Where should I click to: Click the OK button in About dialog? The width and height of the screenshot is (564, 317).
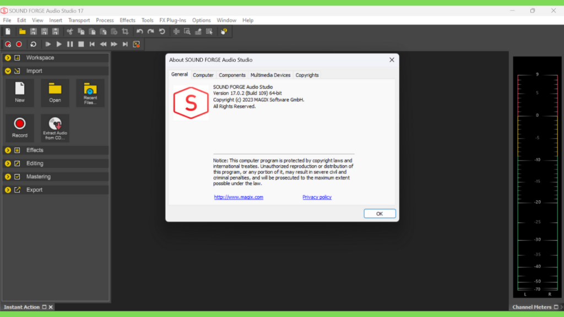click(x=379, y=214)
